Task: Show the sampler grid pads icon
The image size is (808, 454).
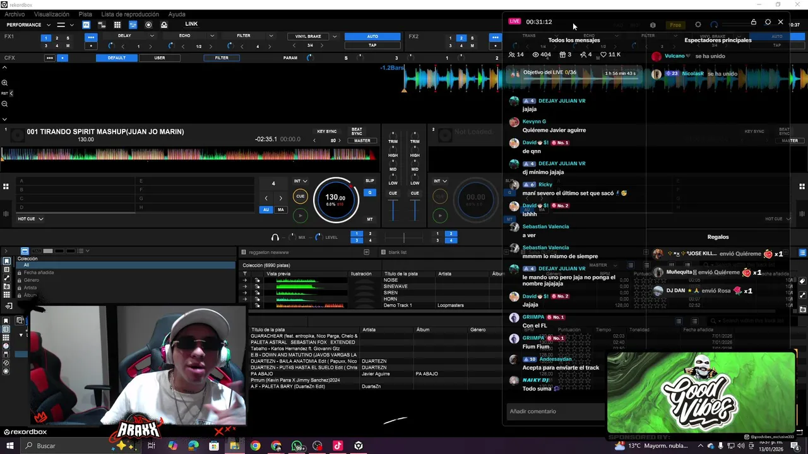Action: [117, 25]
